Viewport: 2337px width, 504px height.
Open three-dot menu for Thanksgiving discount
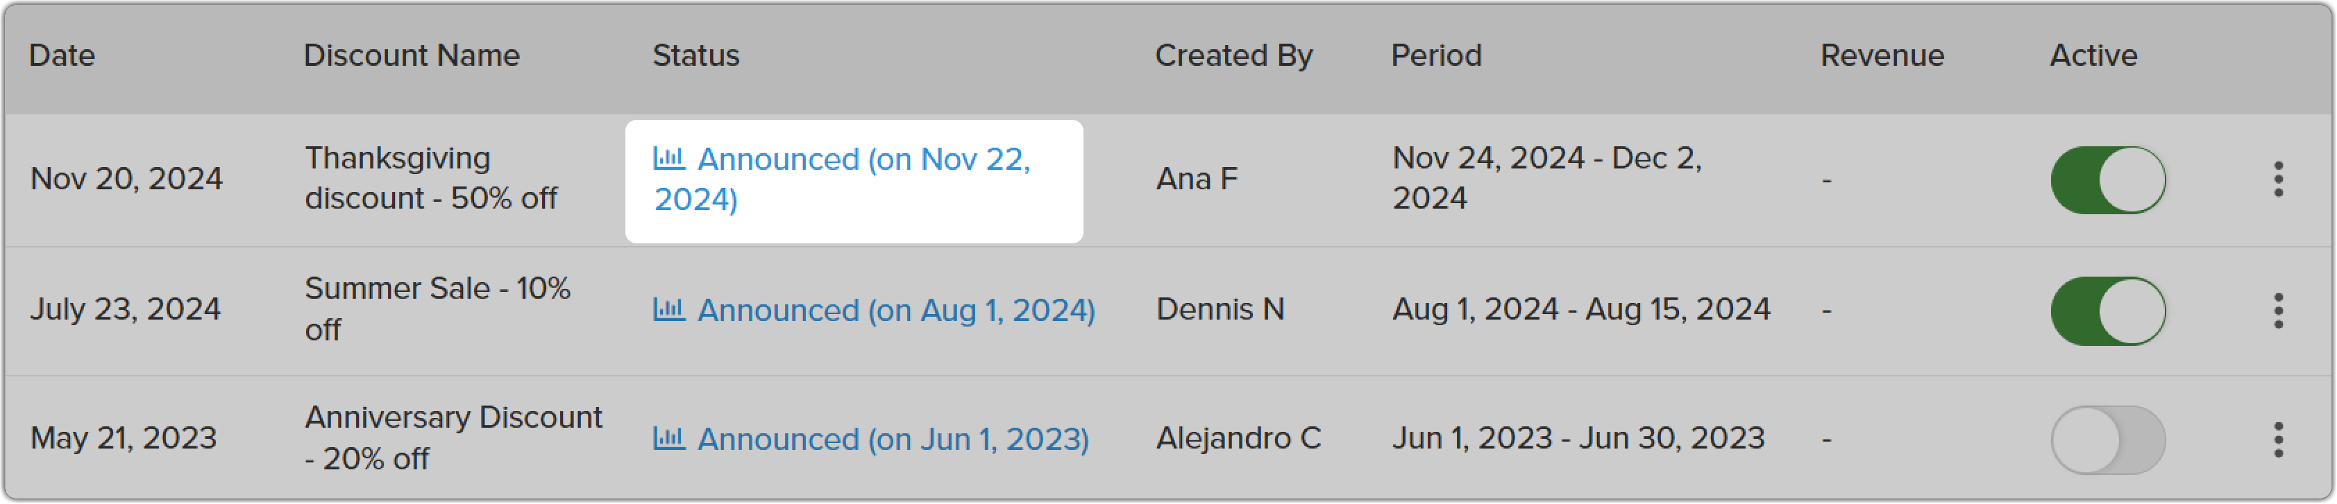point(2277,180)
